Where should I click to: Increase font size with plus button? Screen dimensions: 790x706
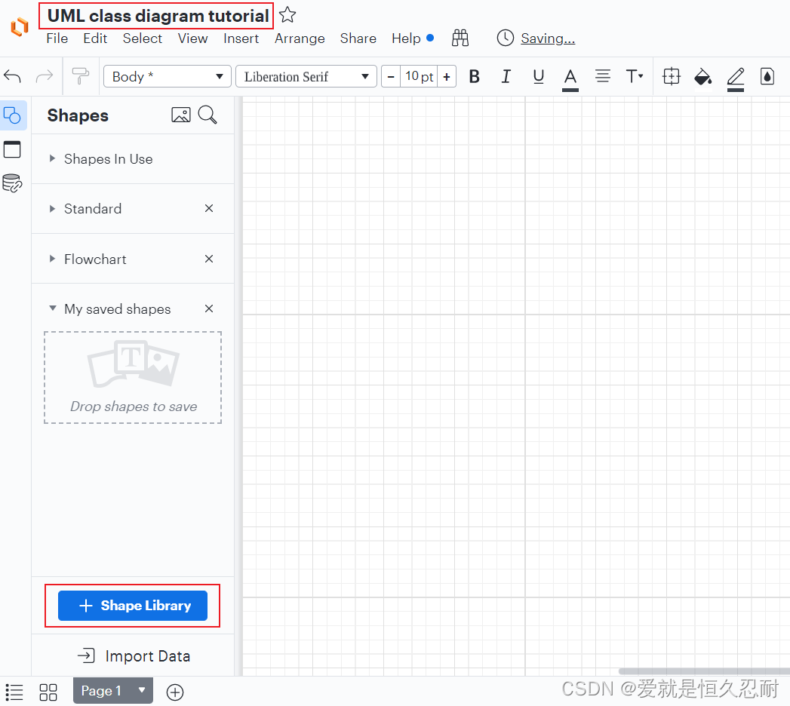click(x=447, y=77)
